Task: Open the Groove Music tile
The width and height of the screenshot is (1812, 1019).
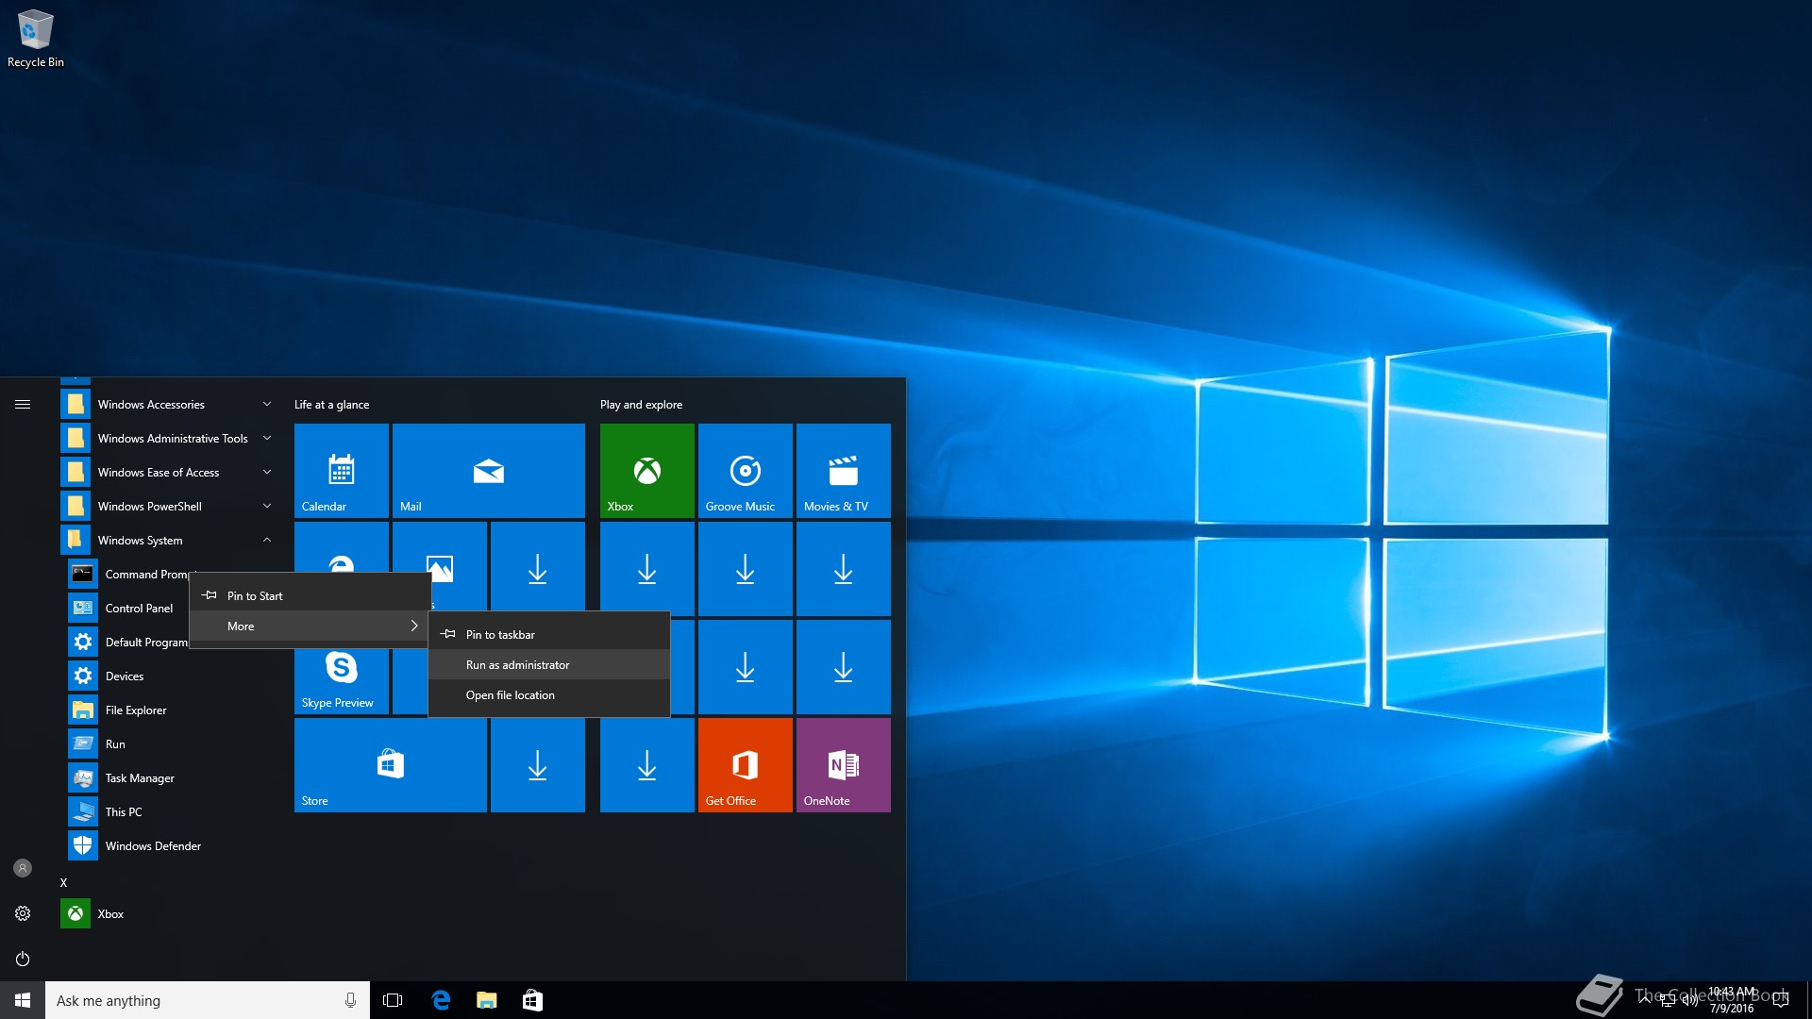Action: click(x=746, y=471)
